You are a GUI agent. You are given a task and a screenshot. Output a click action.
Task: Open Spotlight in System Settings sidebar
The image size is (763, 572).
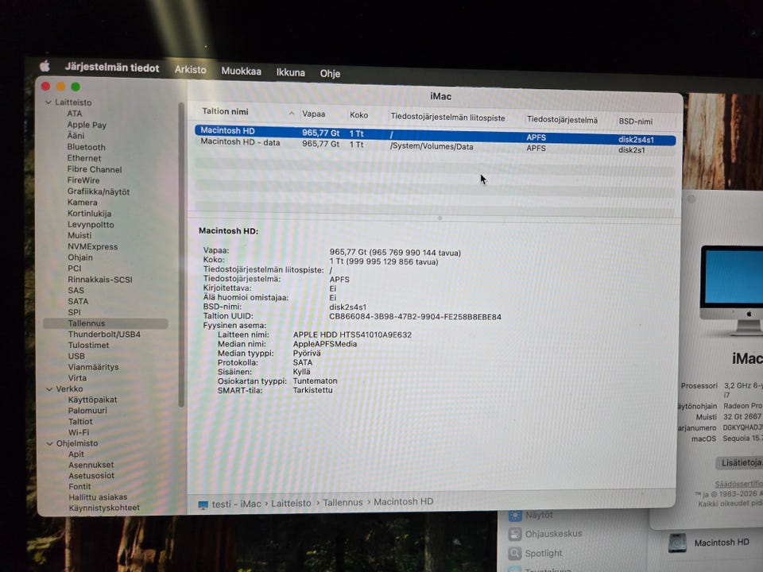click(x=543, y=554)
